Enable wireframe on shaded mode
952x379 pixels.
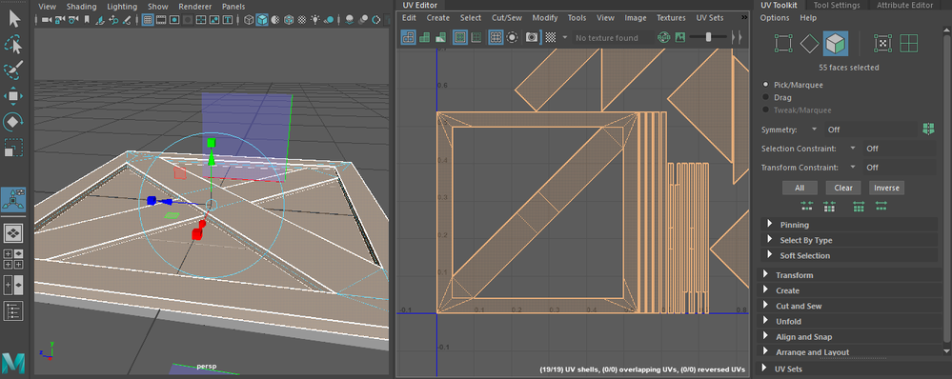coord(289,20)
